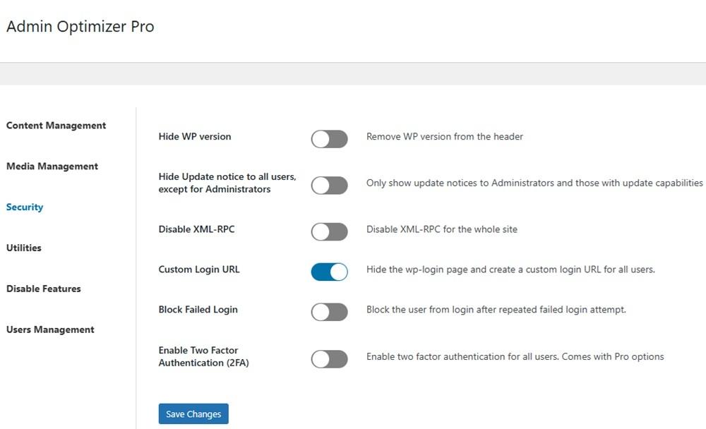Disable the Custom Login URL option
This screenshot has height=429, width=706.
pos(329,272)
